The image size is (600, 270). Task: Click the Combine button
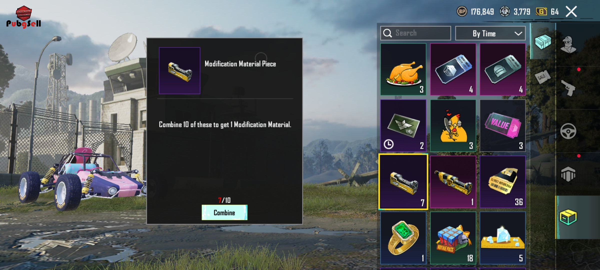tap(224, 212)
